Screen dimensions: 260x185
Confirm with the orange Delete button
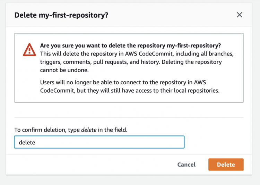pyautogui.click(x=226, y=165)
